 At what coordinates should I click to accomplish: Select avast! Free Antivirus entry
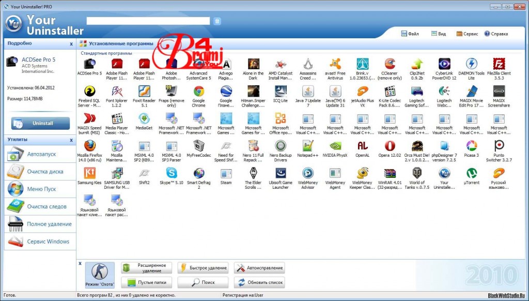pos(335,64)
